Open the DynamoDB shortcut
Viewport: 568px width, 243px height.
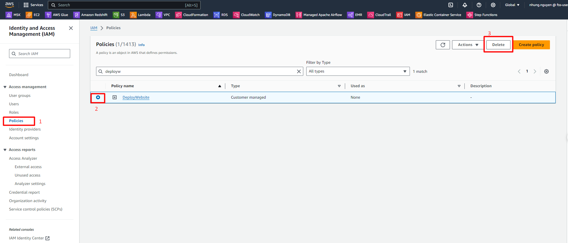pos(278,15)
